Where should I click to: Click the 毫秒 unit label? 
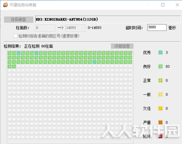click(172, 28)
